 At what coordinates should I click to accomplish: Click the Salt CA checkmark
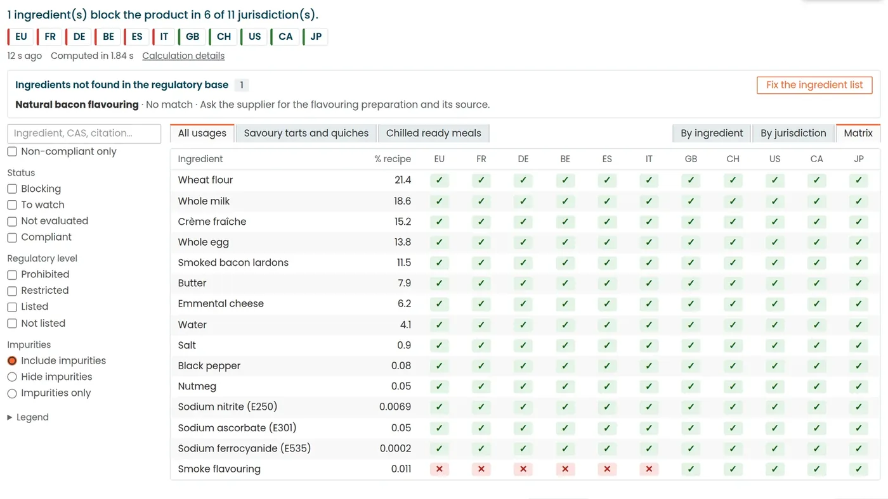(x=816, y=345)
